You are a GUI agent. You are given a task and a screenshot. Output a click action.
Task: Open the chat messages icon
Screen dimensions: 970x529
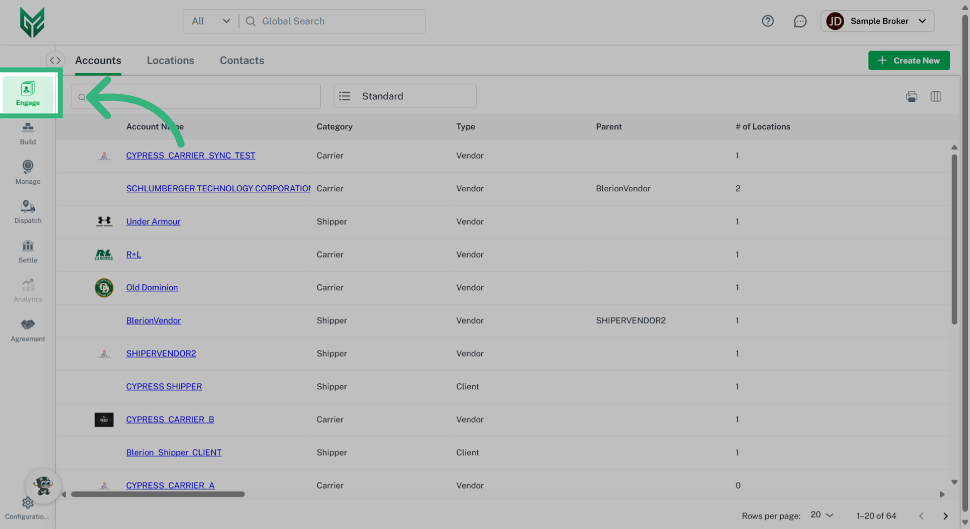[x=800, y=21]
